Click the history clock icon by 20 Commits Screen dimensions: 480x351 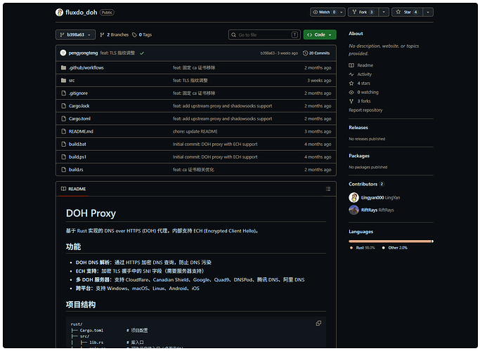305,53
